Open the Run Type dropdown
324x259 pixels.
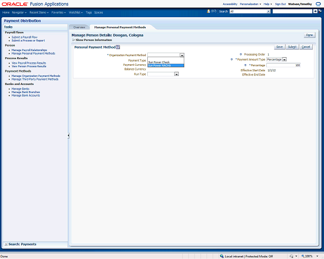176,74
